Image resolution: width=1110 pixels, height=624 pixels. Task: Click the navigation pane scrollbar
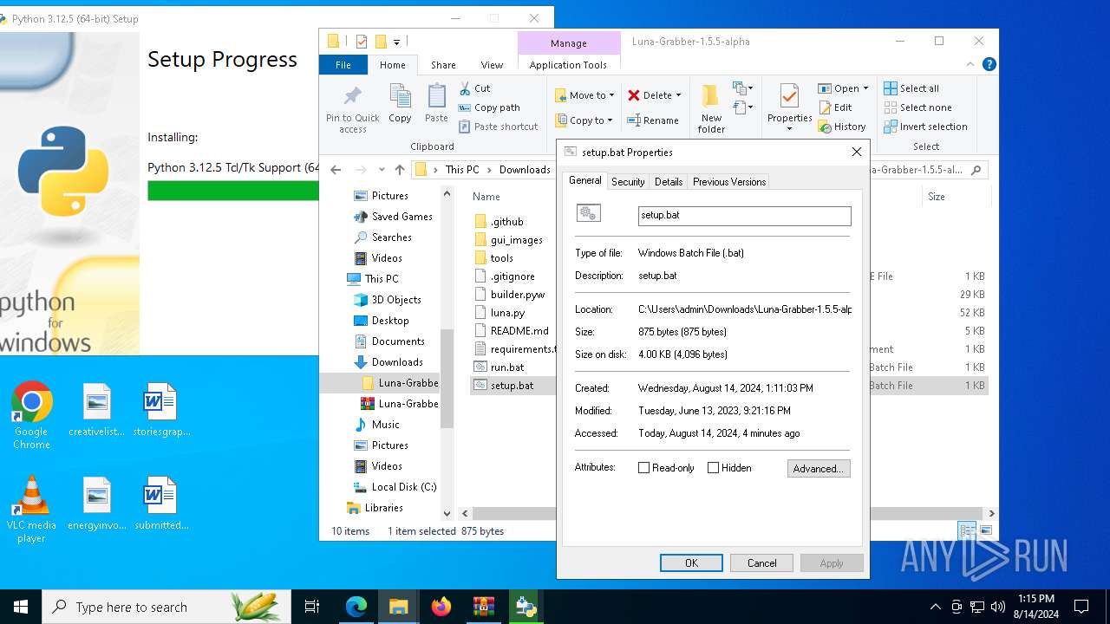pos(447,379)
